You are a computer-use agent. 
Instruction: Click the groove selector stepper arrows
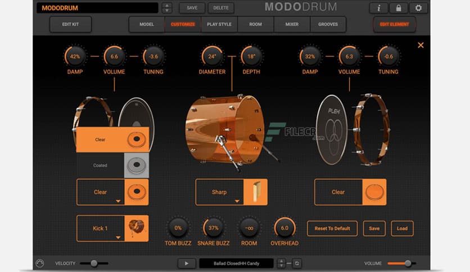[x=282, y=264]
